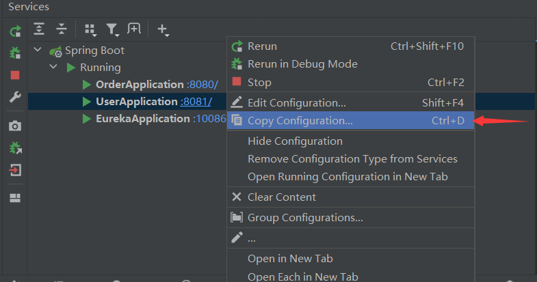Click the Exit icon in left sidebar
Screen dimensions: 537x282
pyautogui.click(x=15, y=170)
